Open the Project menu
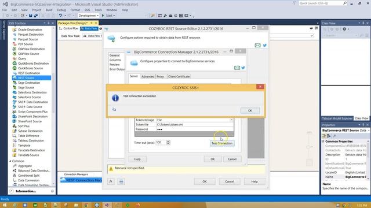The width and height of the screenshot is (371, 208). (x=37, y=10)
